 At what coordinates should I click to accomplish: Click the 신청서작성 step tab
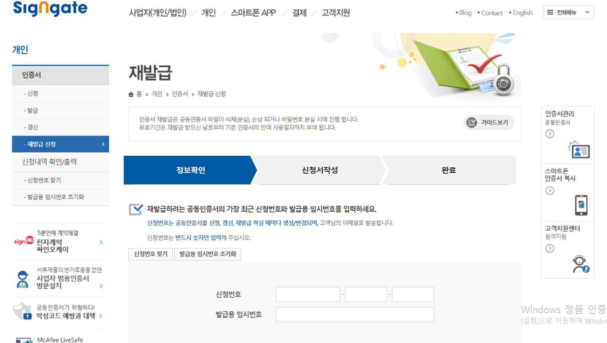pyautogui.click(x=320, y=170)
